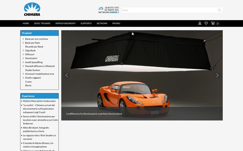Open Il mondo di Adrien Broom article

38,145
